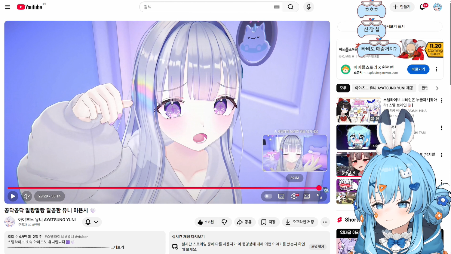Image resolution: width=451 pixels, height=254 pixels.
Task: Start voice search with microphone icon
Action: pyautogui.click(x=308, y=7)
